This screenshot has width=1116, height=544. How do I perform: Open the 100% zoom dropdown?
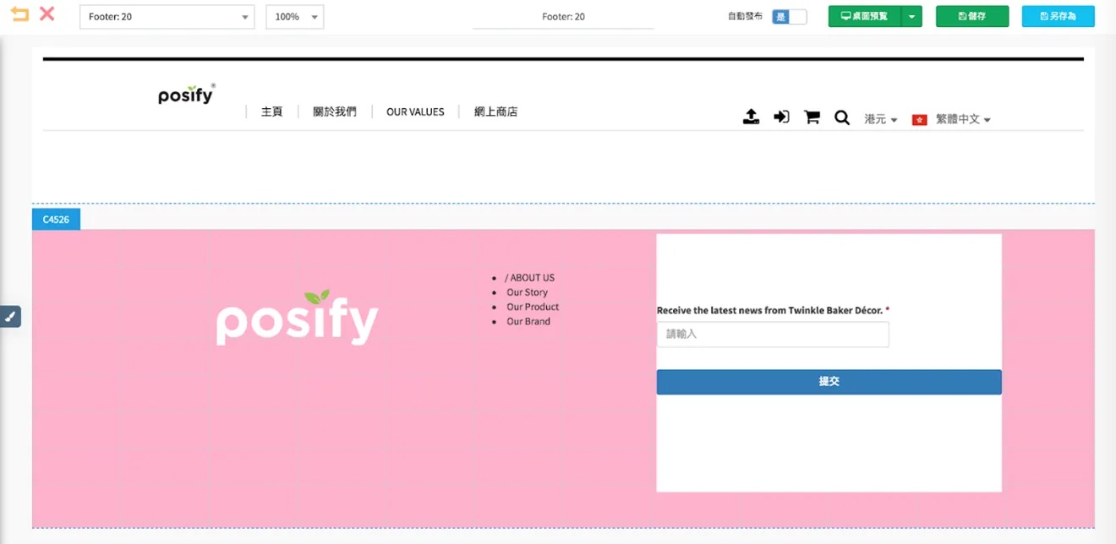click(x=295, y=17)
